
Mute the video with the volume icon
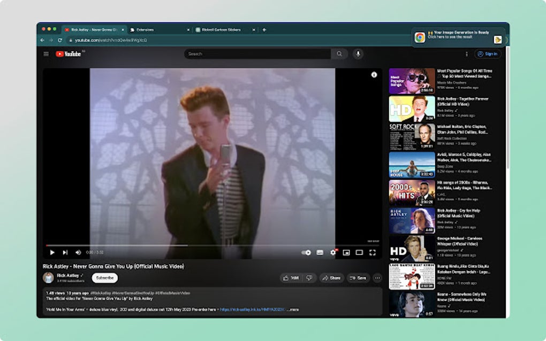[78, 252]
